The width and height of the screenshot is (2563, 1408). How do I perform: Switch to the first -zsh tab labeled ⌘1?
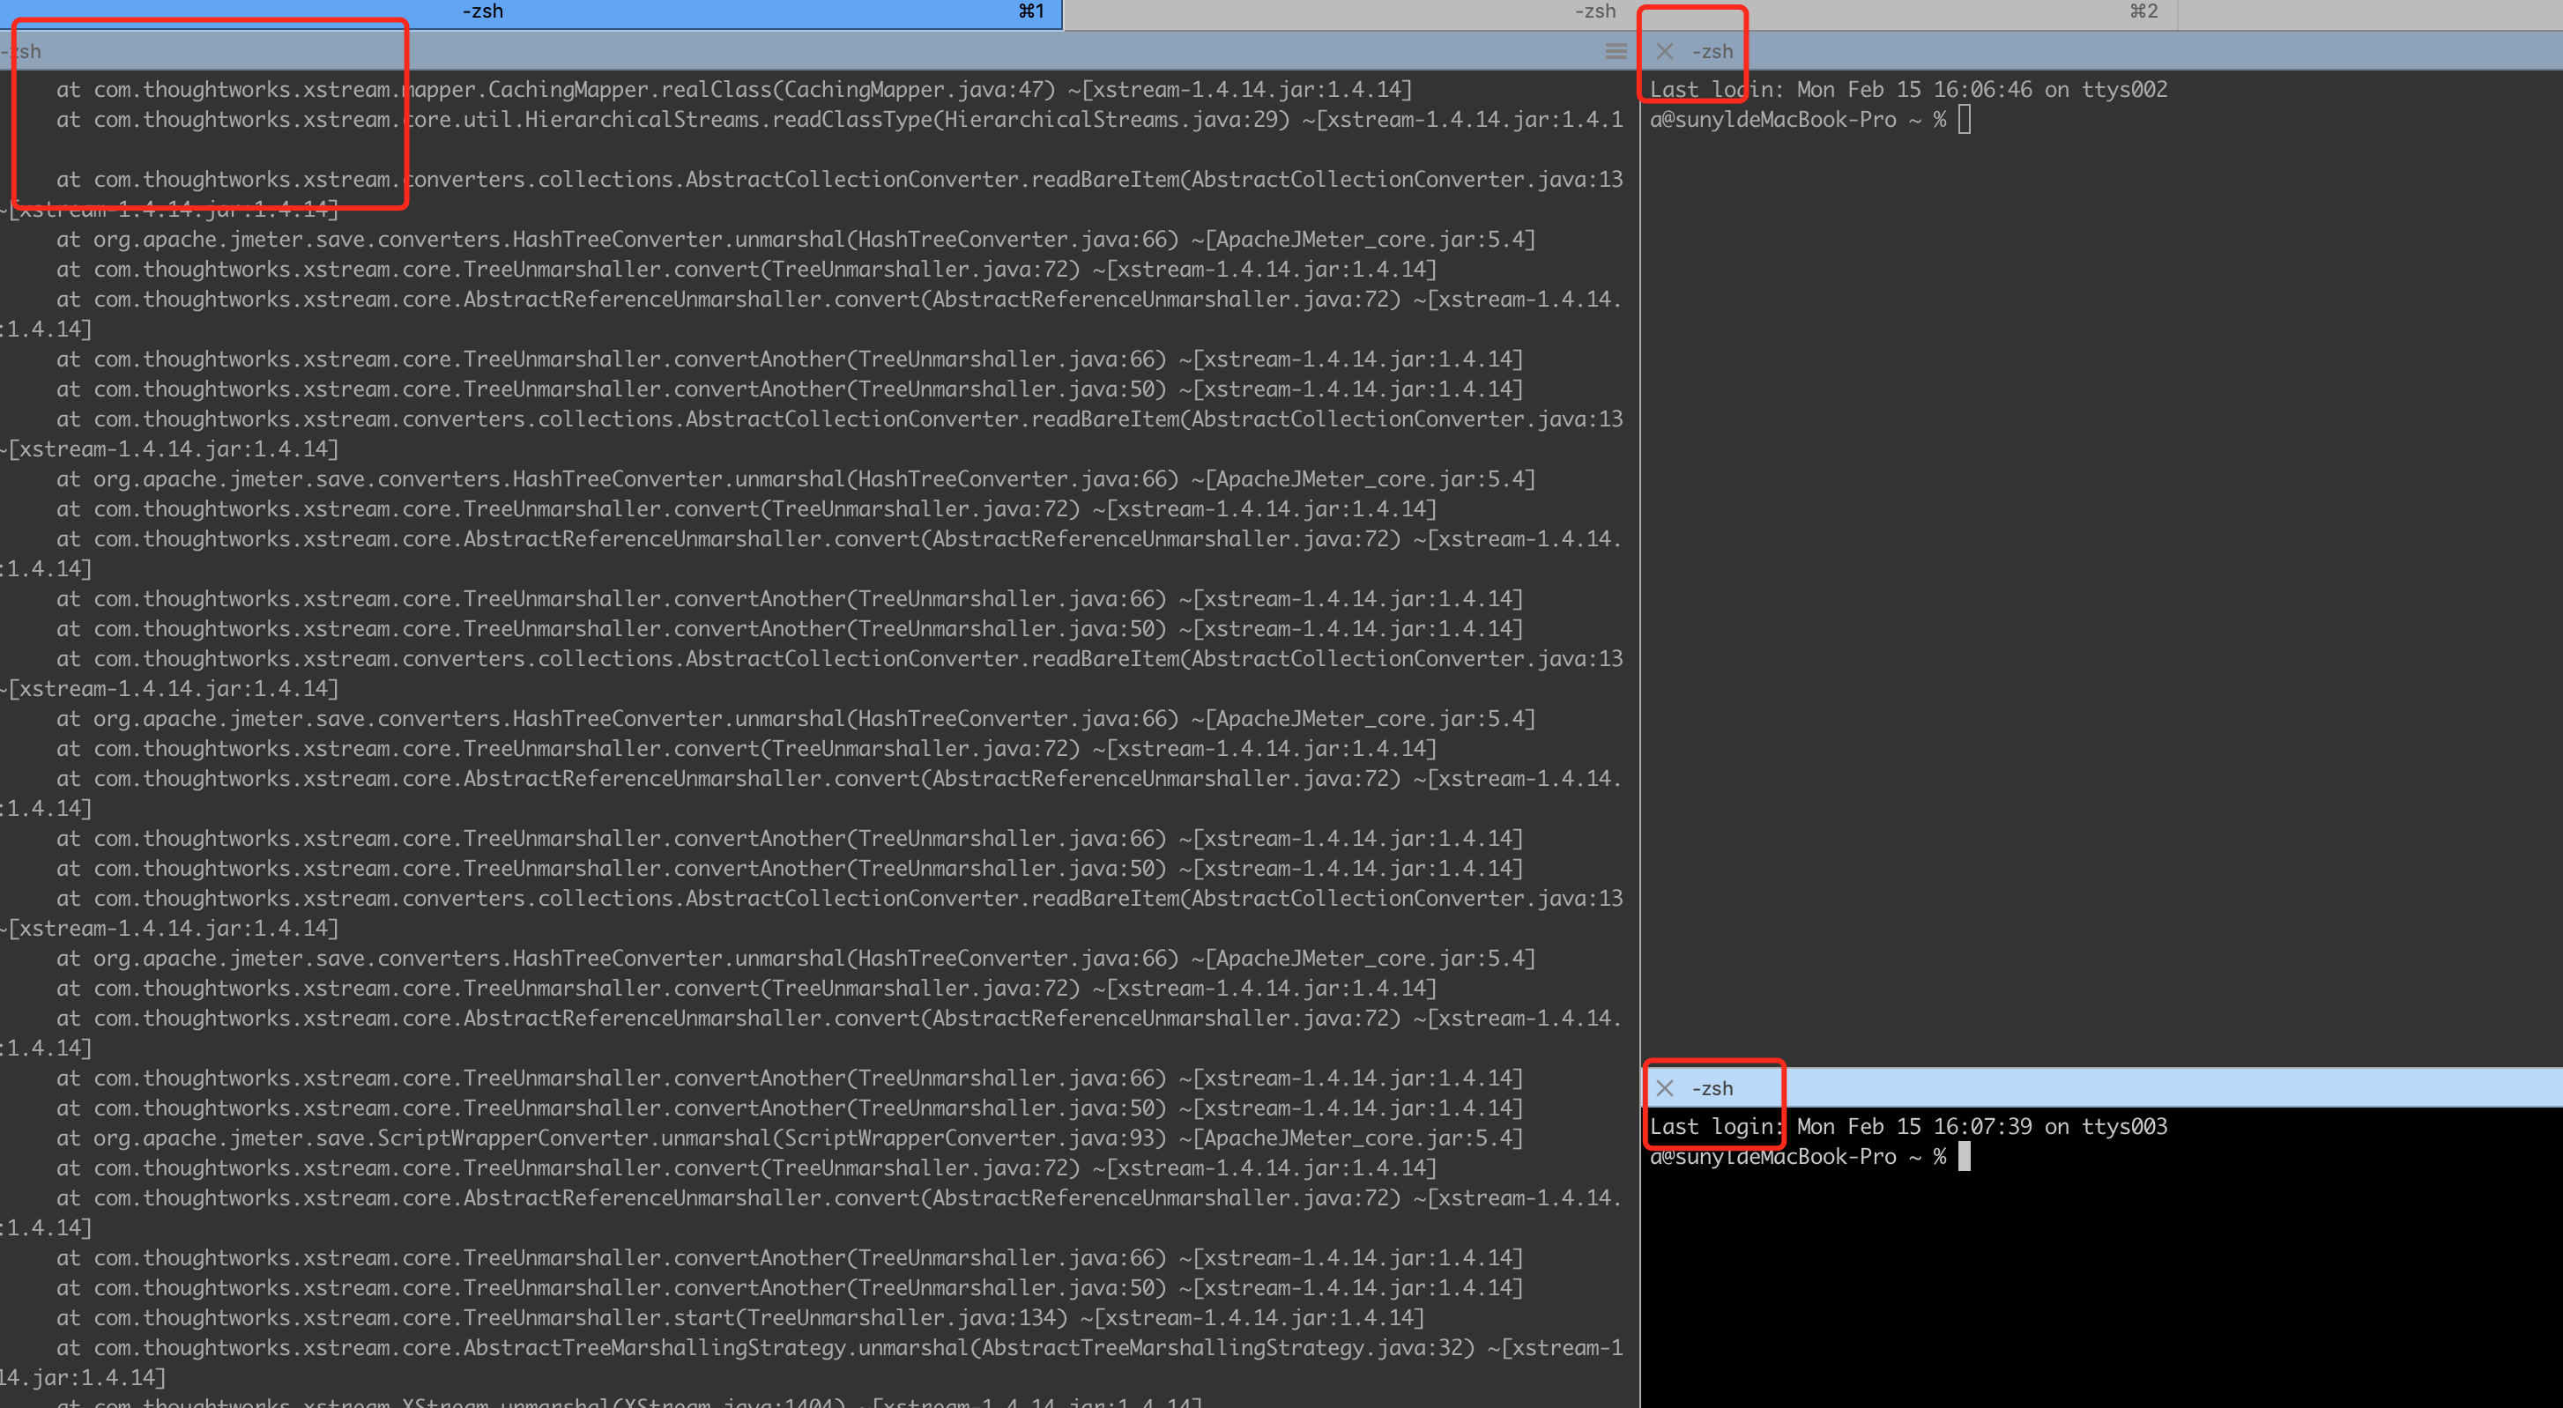pos(531,12)
